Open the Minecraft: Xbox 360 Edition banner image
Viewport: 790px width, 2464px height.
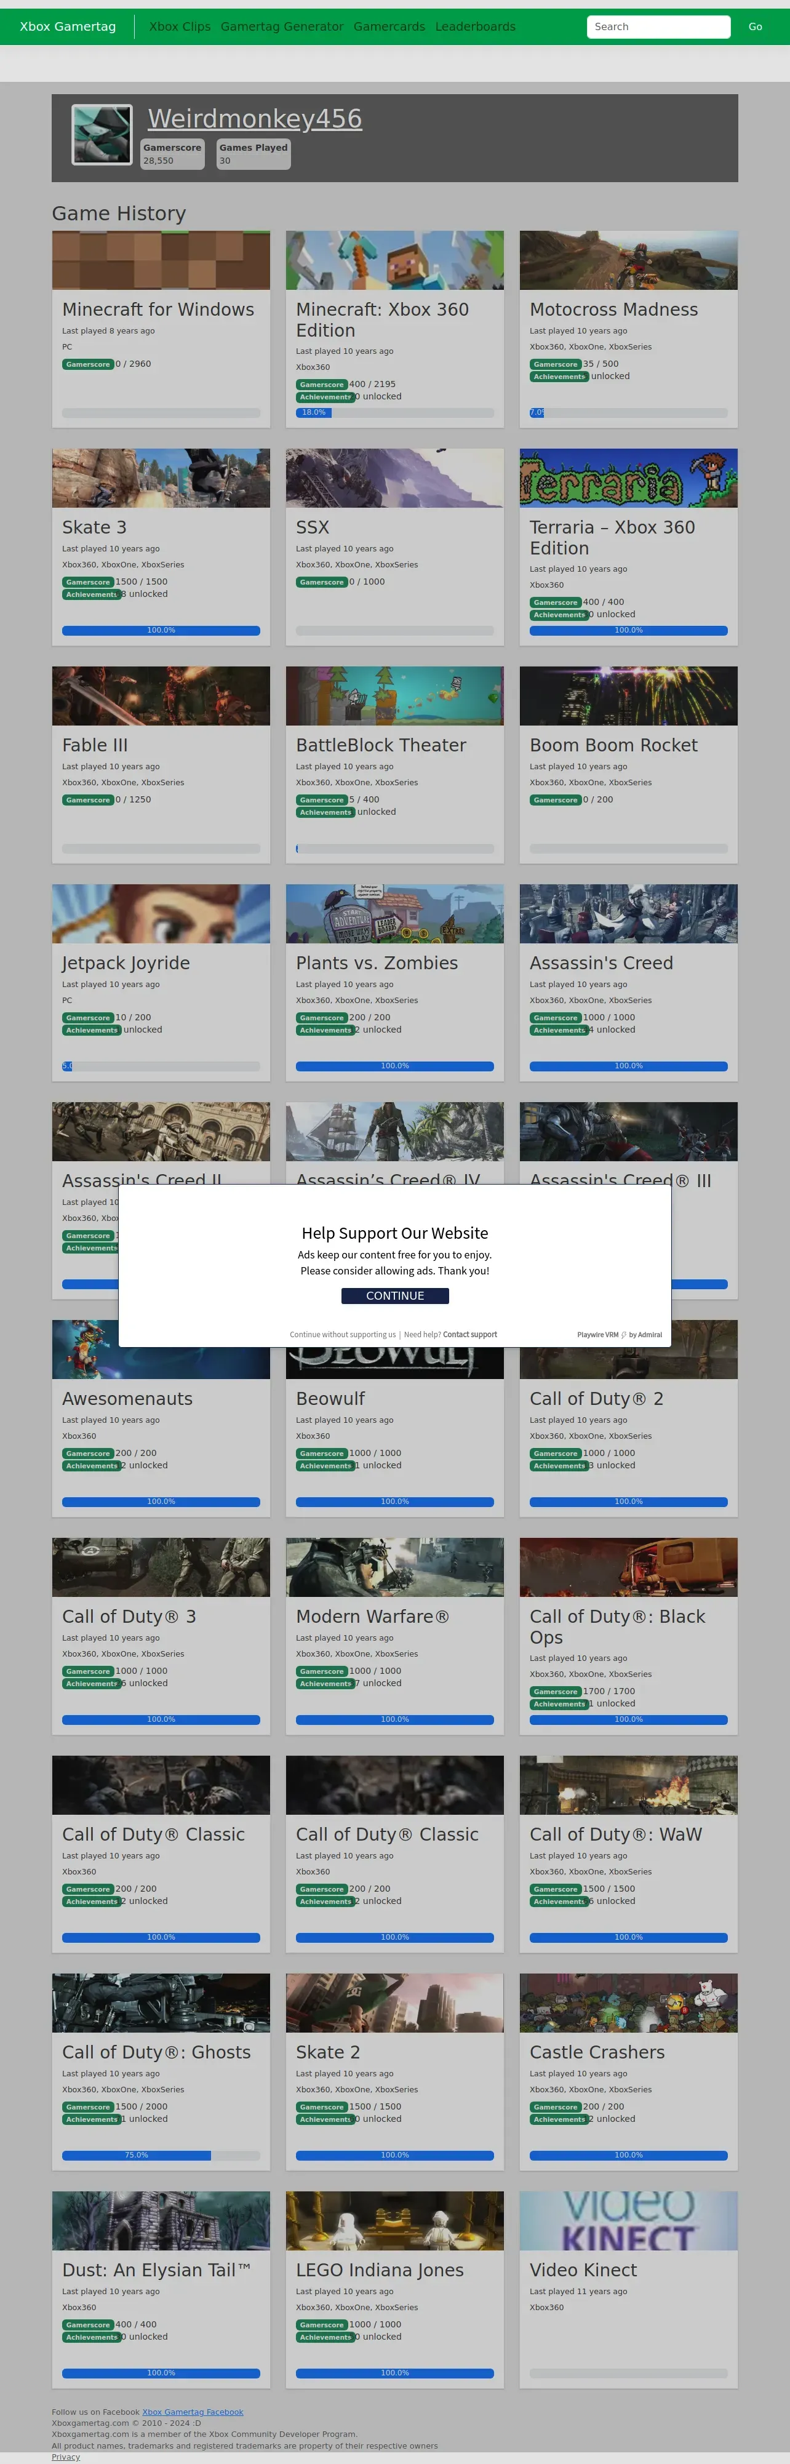[x=395, y=260]
